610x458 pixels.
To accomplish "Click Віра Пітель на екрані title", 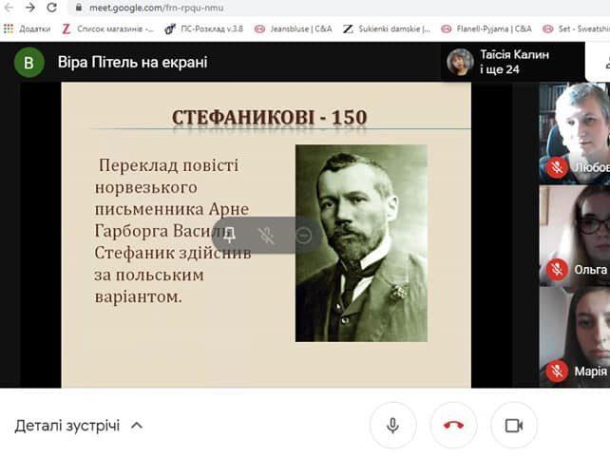I will click(x=133, y=63).
